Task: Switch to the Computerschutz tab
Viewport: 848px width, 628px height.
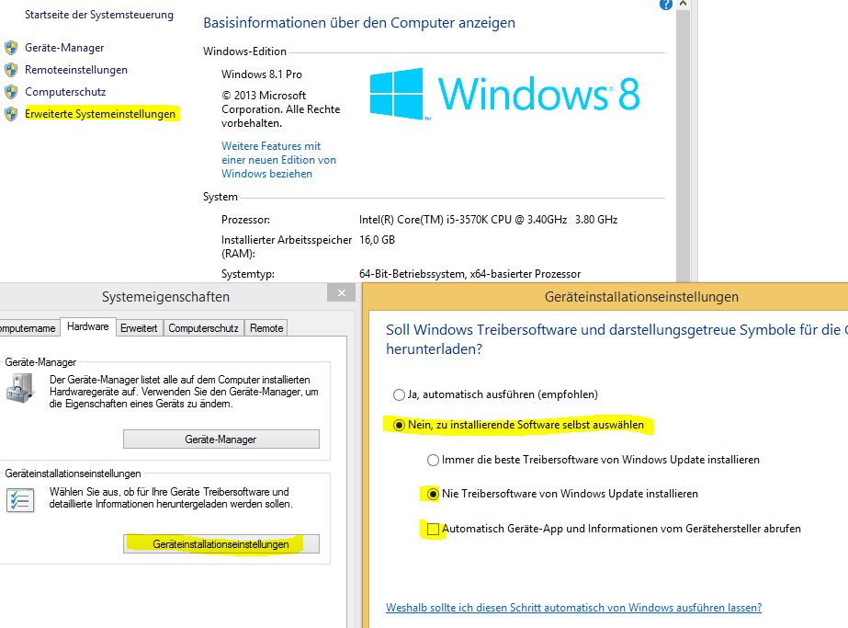Action: [203, 328]
